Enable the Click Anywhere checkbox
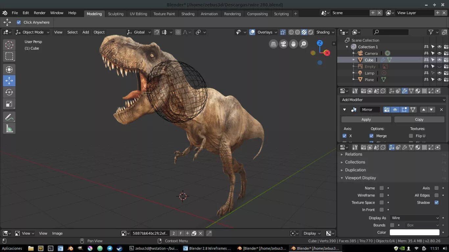This screenshot has height=252, width=449. pyautogui.click(x=19, y=22)
